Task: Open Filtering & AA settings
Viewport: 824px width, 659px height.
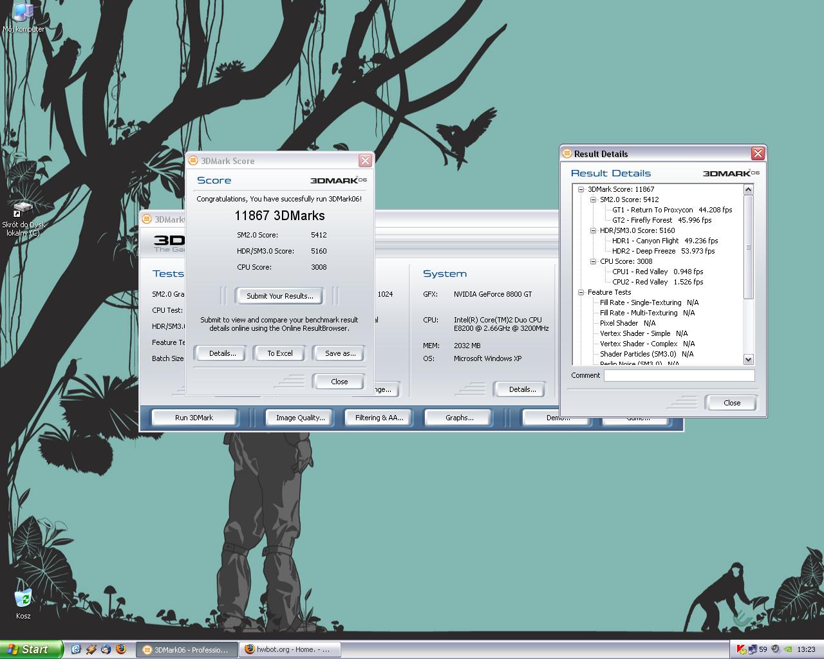Action: tap(379, 418)
